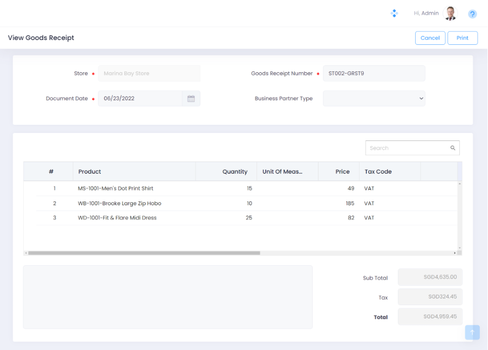
Task: Click the Price column header
Action: pos(342,172)
